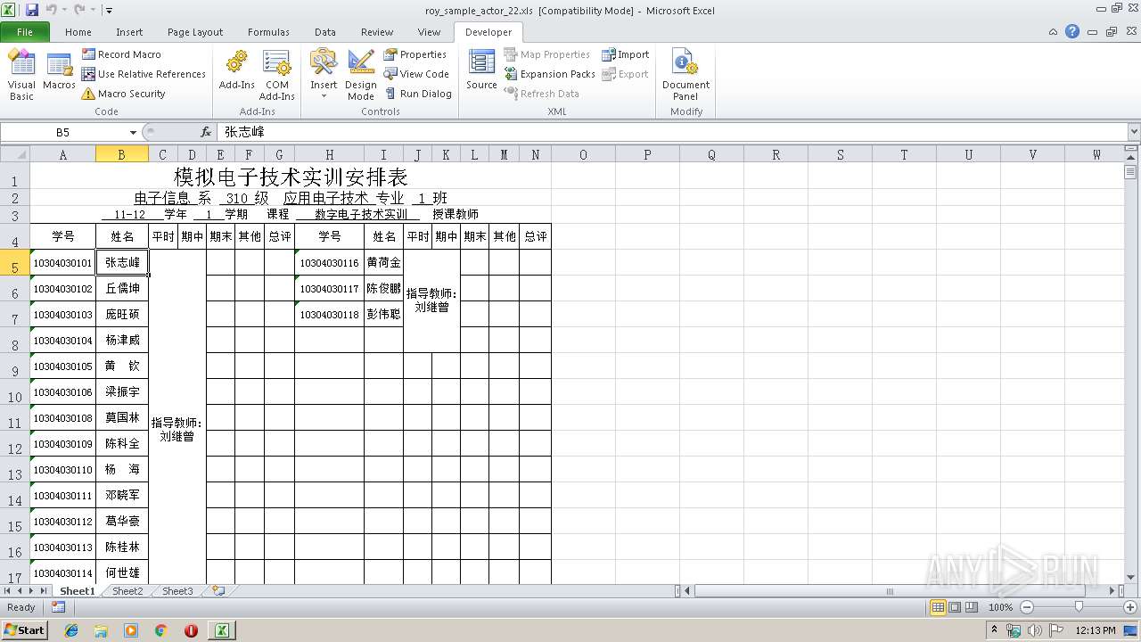Open the Document Panel
The width and height of the screenshot is (1141, 642).
(685, 75)
